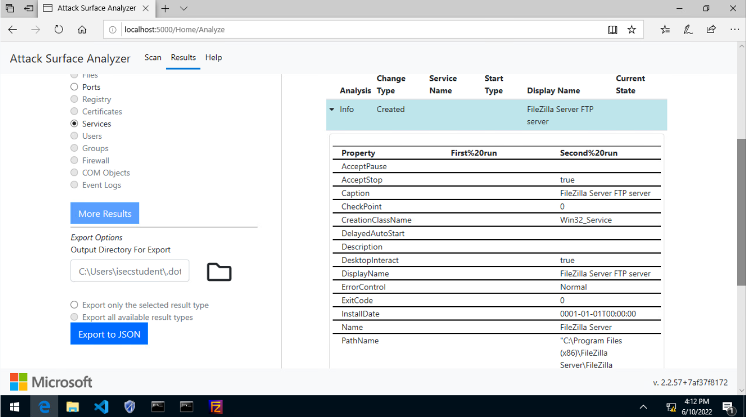Image resolution: width=746 pixels, height=417 pixels.
Task: Go to the browser Home page
Action: [x=82, y=29]
